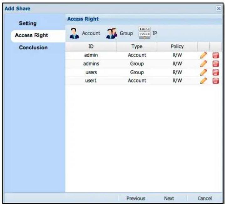225x204 pixels.
Task: Select the 'admins' ID cell
Action: (x=91, y=63)
